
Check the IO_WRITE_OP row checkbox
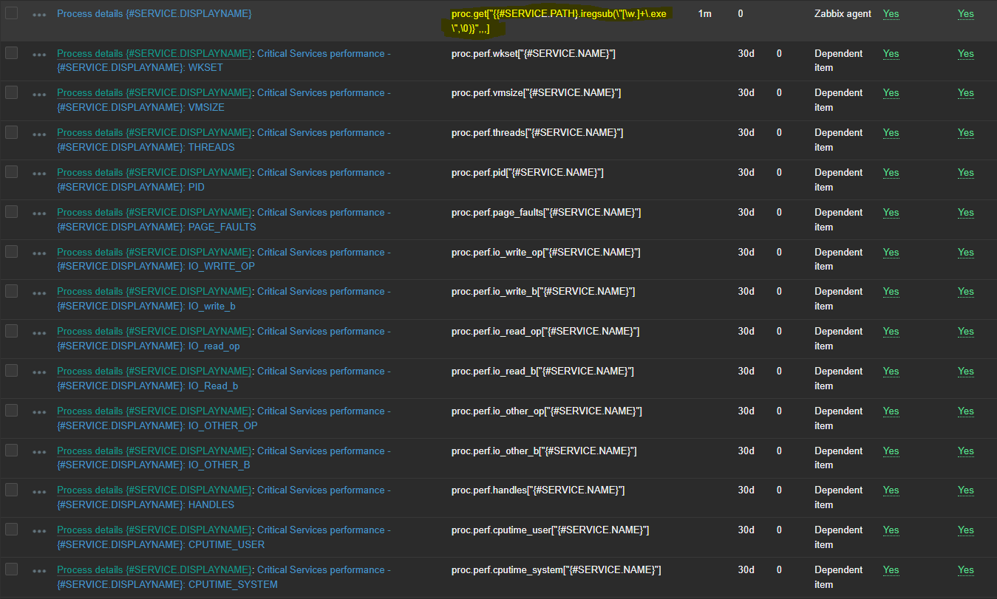[11, 252]
